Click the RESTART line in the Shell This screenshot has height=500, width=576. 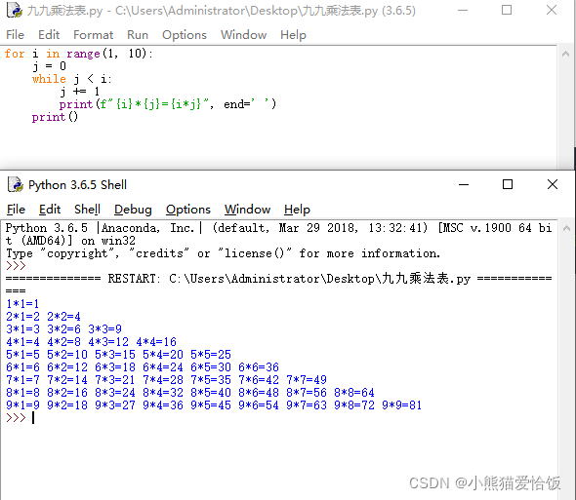pos(278,279)
